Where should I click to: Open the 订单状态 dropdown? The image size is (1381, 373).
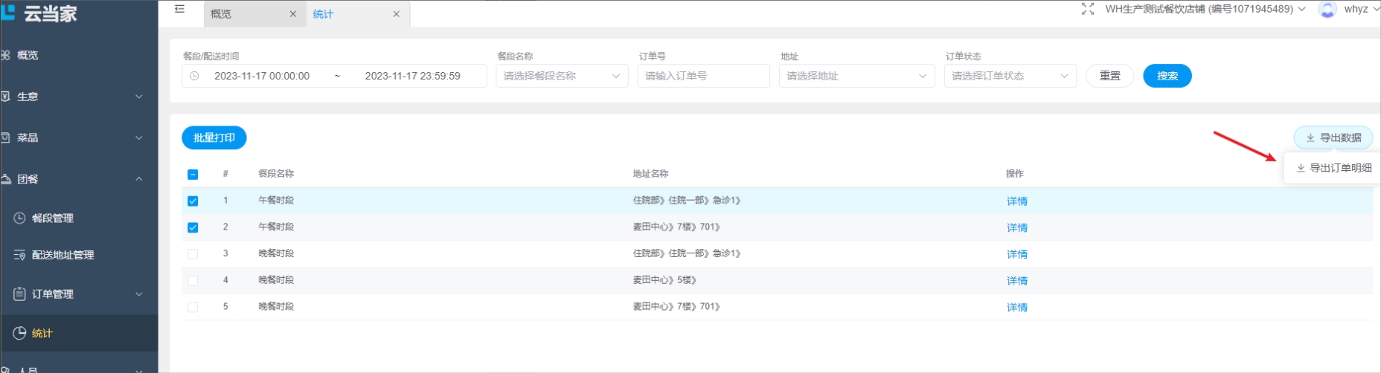[x=1010, y=76]
